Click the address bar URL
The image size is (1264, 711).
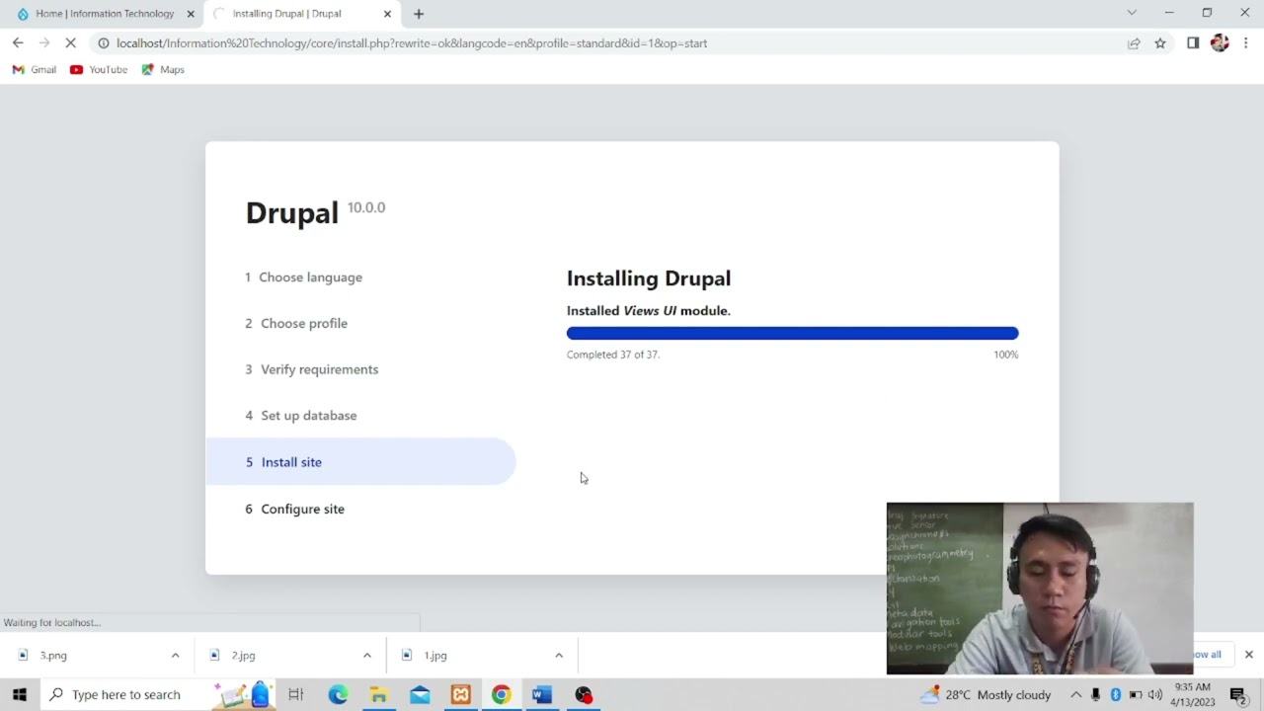click(412, 43)
